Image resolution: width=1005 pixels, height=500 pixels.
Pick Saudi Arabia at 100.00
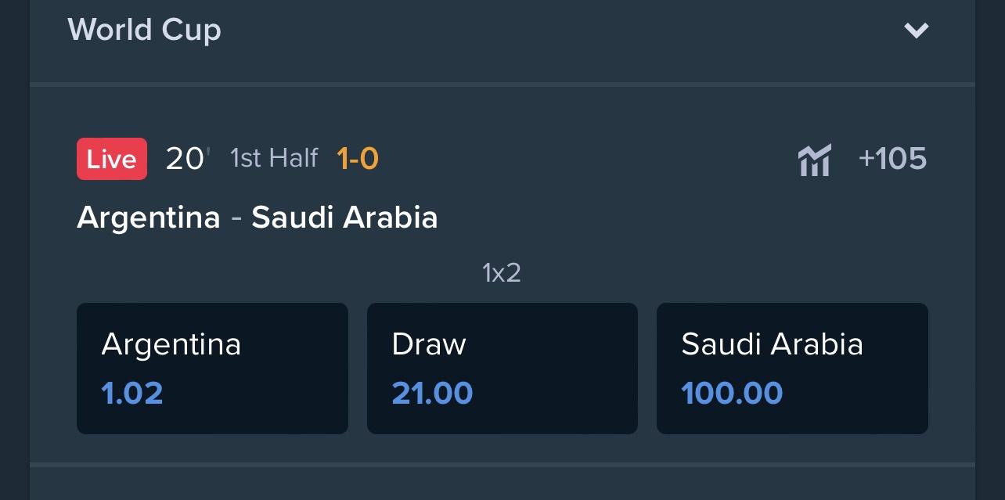(x=792, y=369)
